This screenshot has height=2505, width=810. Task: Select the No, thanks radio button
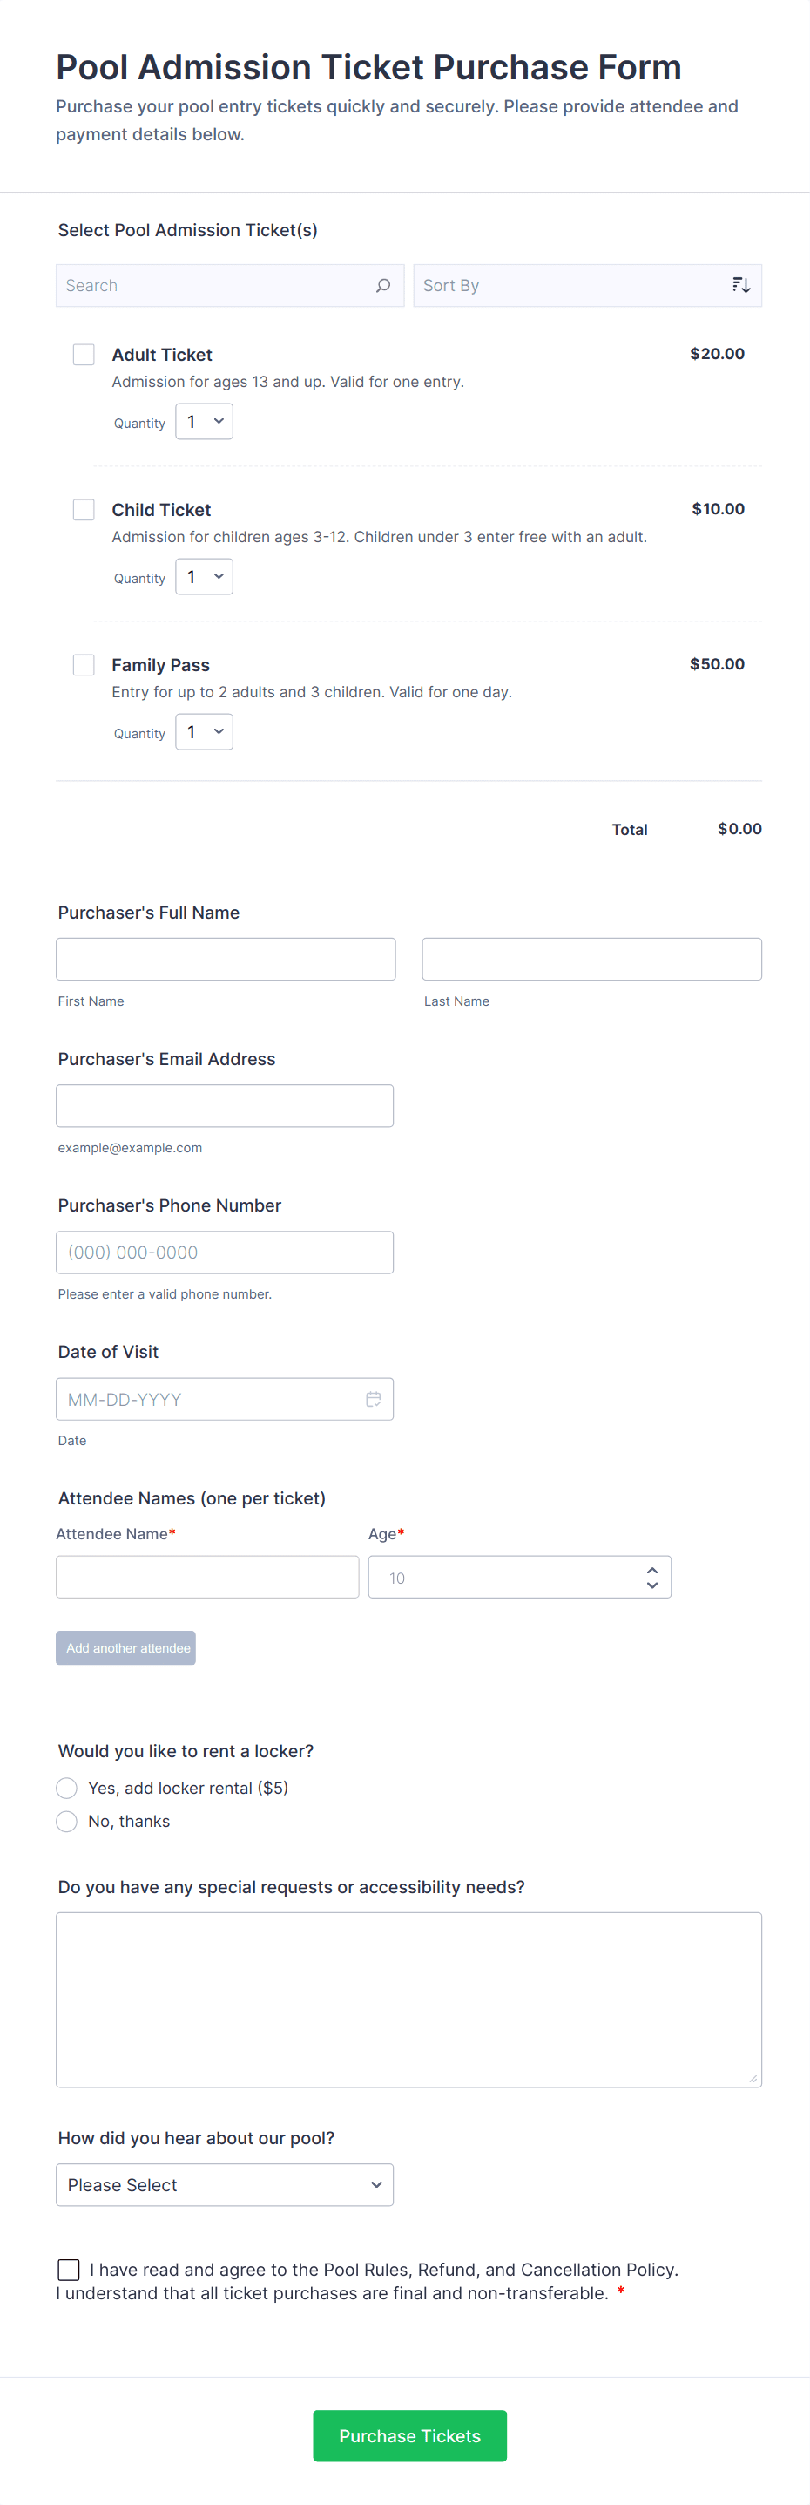pos(67,1822)
